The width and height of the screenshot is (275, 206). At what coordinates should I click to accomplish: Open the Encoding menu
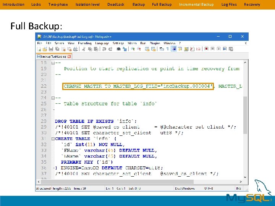[85, 43]
